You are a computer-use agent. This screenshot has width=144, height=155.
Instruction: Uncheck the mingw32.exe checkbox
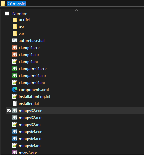(9, 111)
